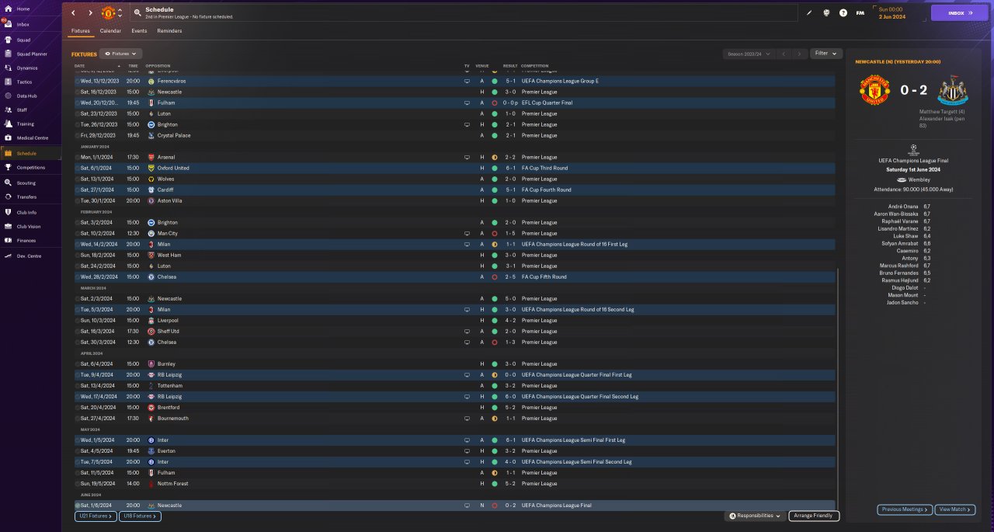
Task: Select checkbox on the Milan 5/3/2024 row
Action: [x=78, y=309]
